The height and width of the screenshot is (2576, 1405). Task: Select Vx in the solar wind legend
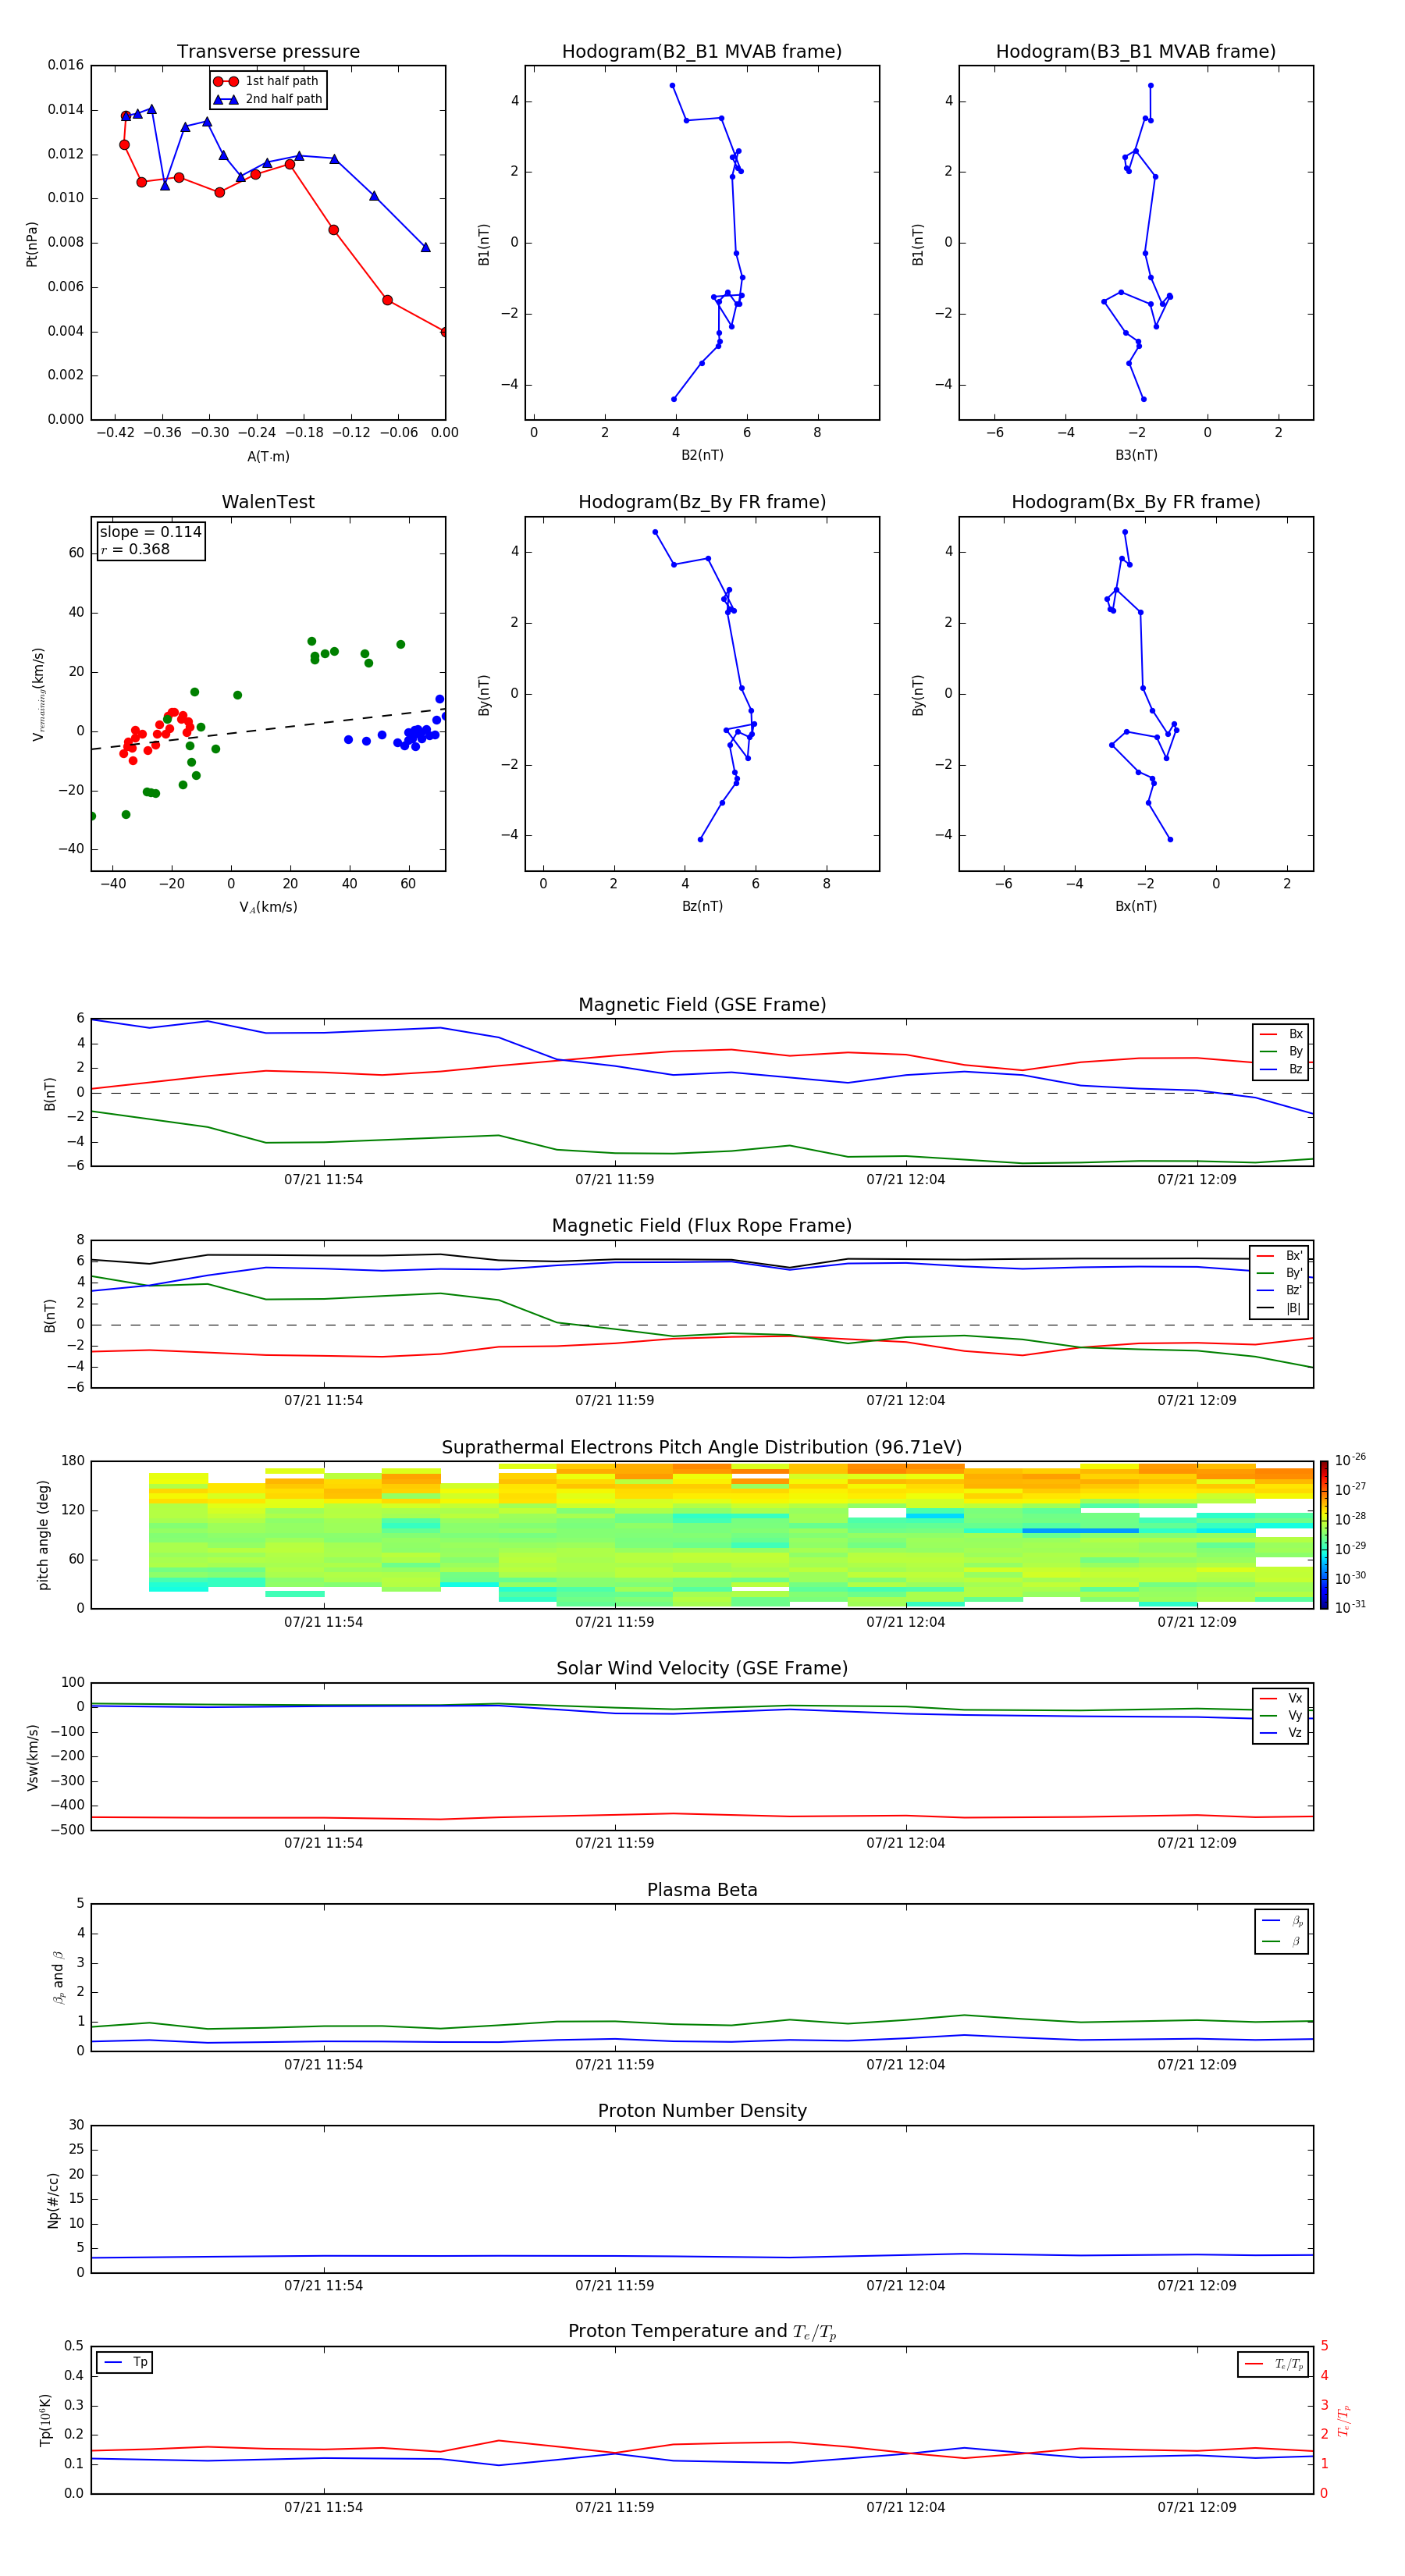point(1281,1699)
